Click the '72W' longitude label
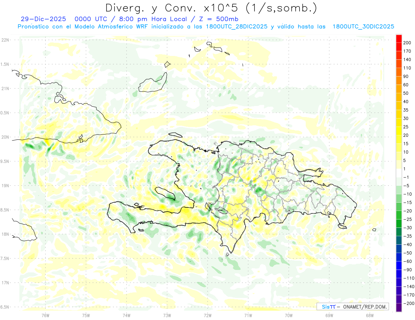The height and width of the screenshot is (320, 415). pos(207,315)
